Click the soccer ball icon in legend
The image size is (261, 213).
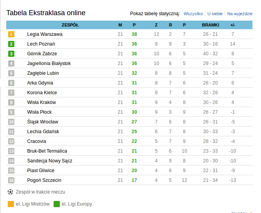point(10,192)
